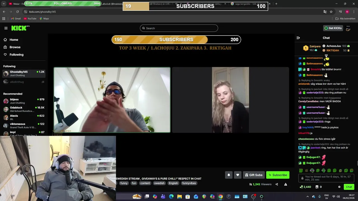Screen dimensions: 358x201
Task: Open recommended channel viktoreeous
Action: [24, 125]
